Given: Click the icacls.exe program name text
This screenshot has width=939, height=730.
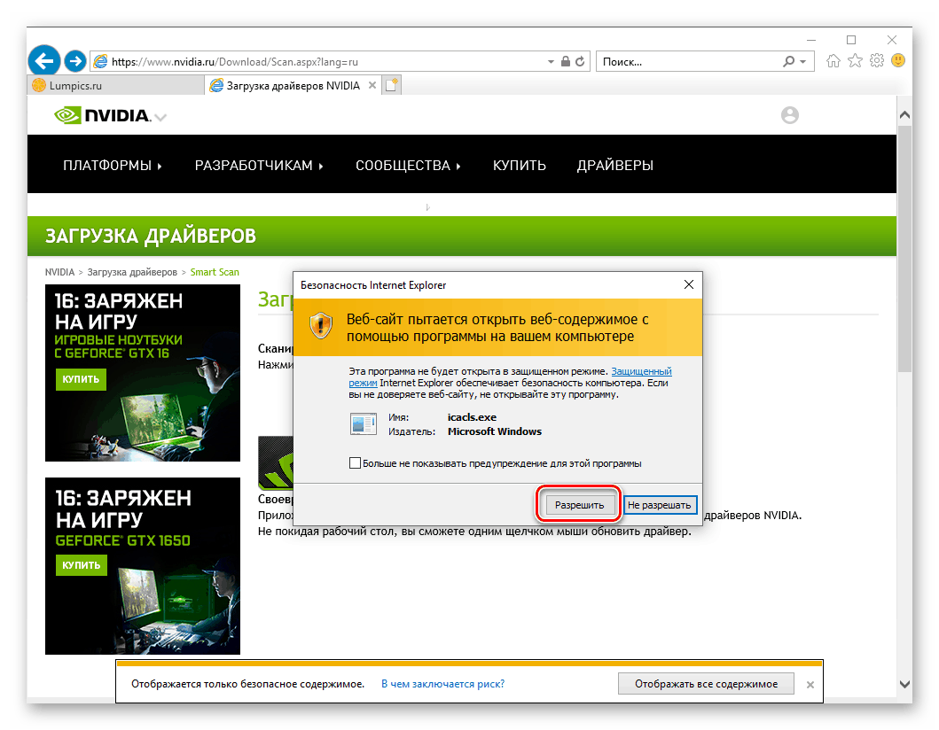Looking at the screenshot, I should point(472,417).
